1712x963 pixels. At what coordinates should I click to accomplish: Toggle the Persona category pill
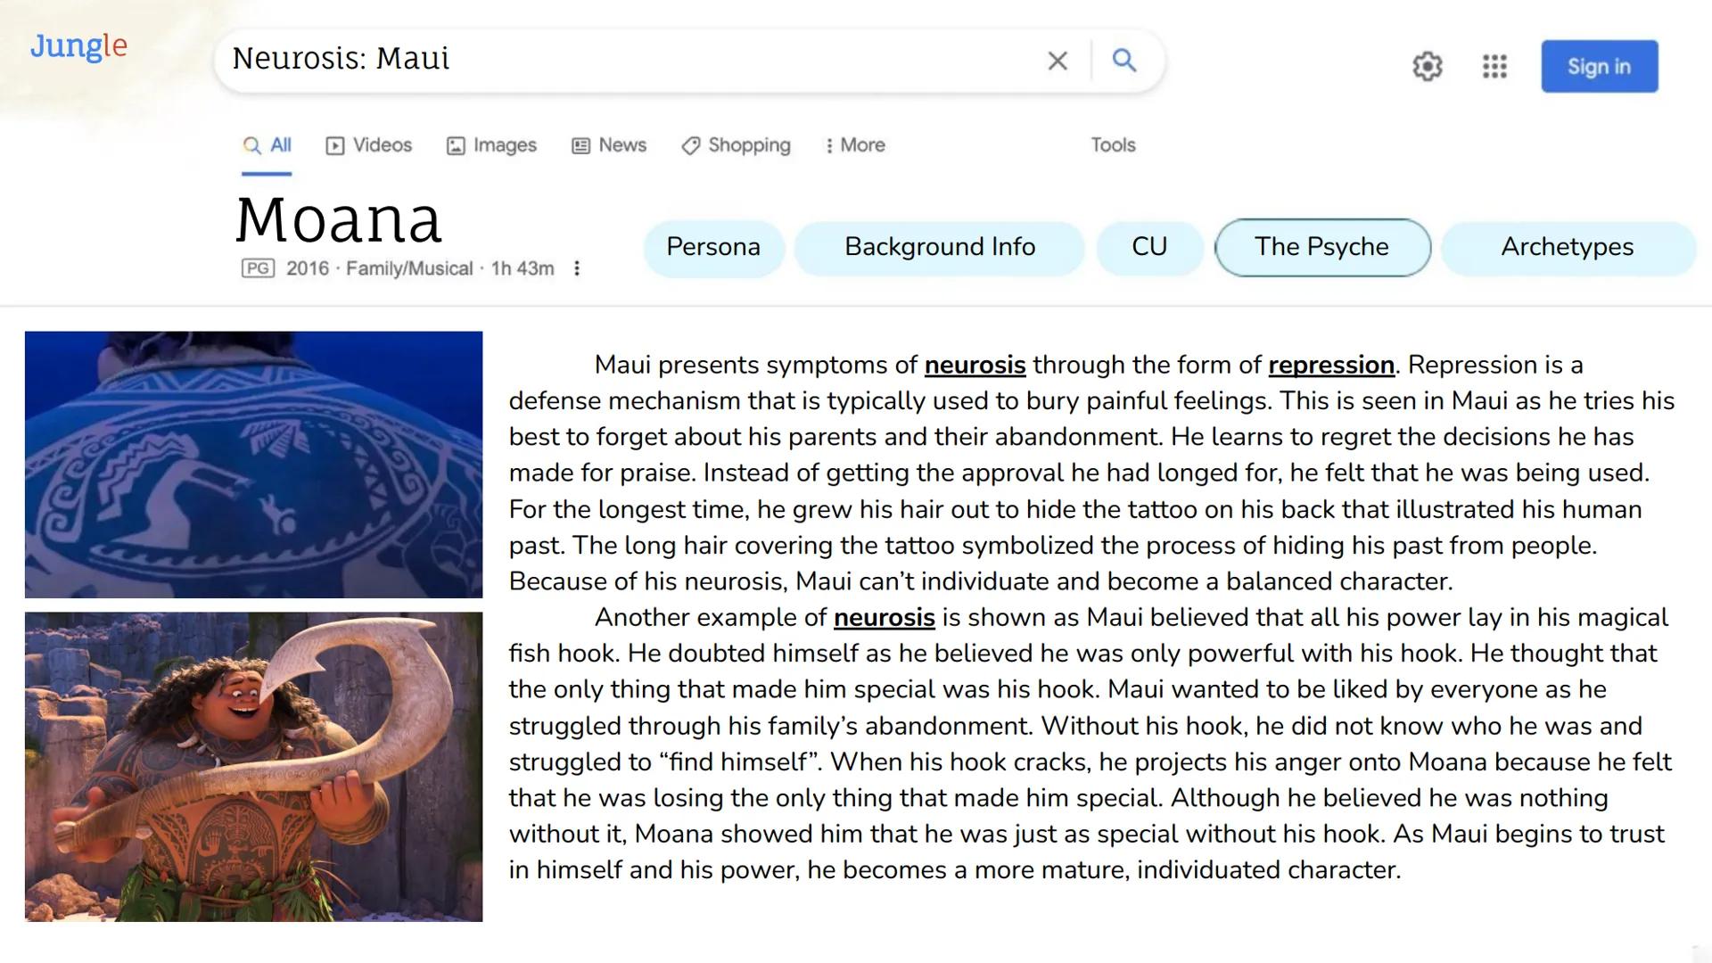[x=713, y=247]
